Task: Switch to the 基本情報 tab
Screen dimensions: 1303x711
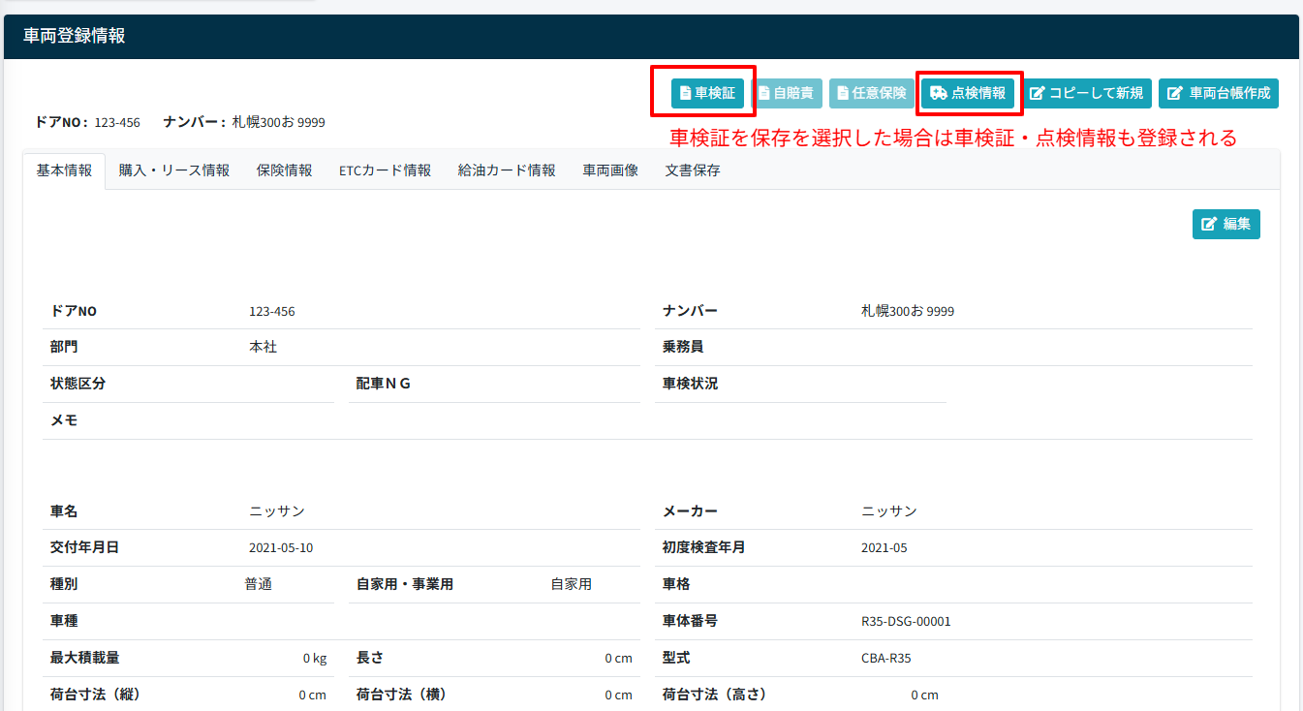Action: pos(64,170)
